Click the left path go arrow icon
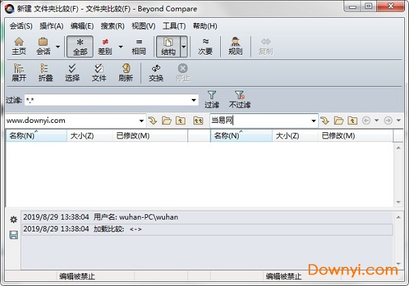This screenshot has width=409, height=286. pyautogui.click(x=153, y=121)
